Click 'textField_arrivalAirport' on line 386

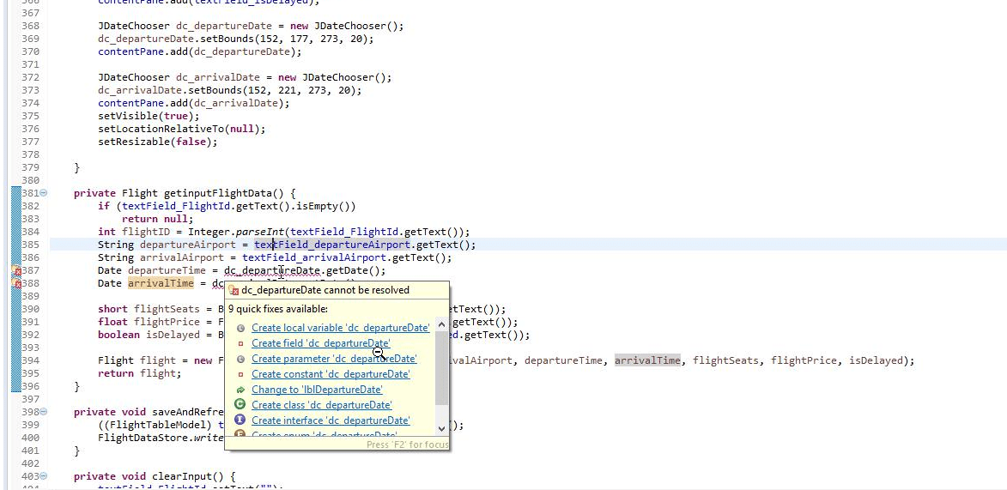point(314,257)
